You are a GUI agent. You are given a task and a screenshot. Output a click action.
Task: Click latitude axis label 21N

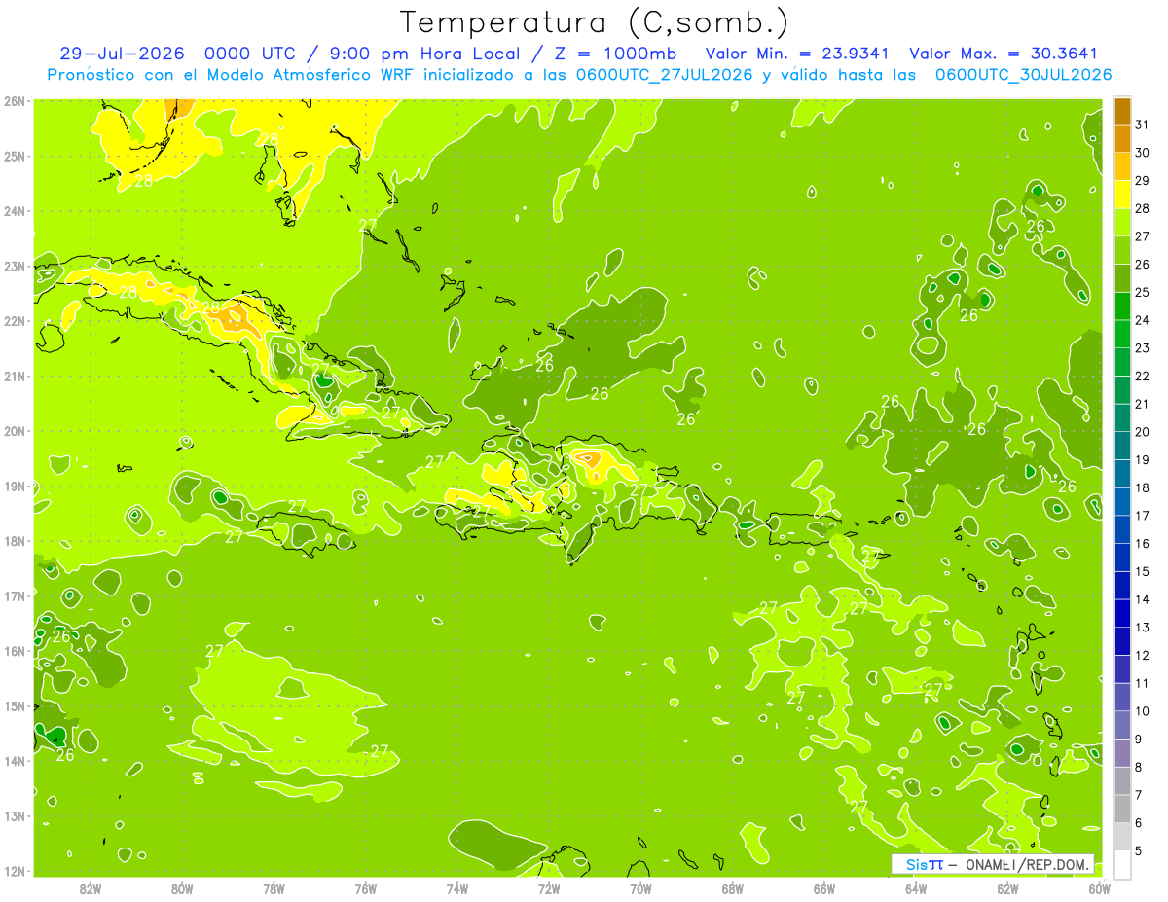click(14, 376)
